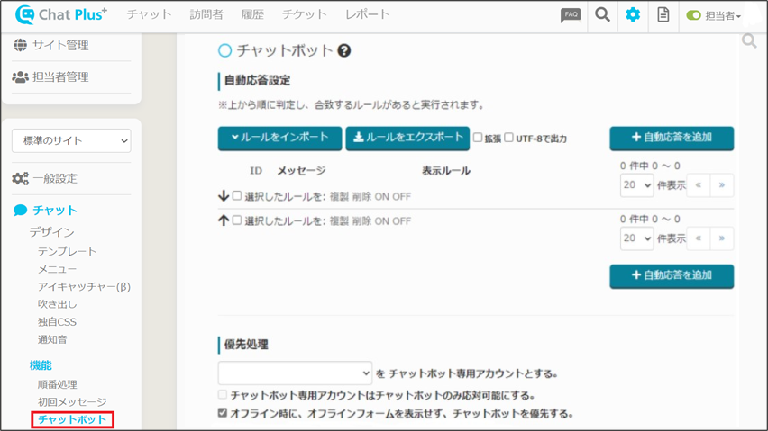Image resolution: width=768 pixels, height=431 pixels.
Task: Expand the ルールをインポート dropdown button
Action: click(x=279, y=138)
